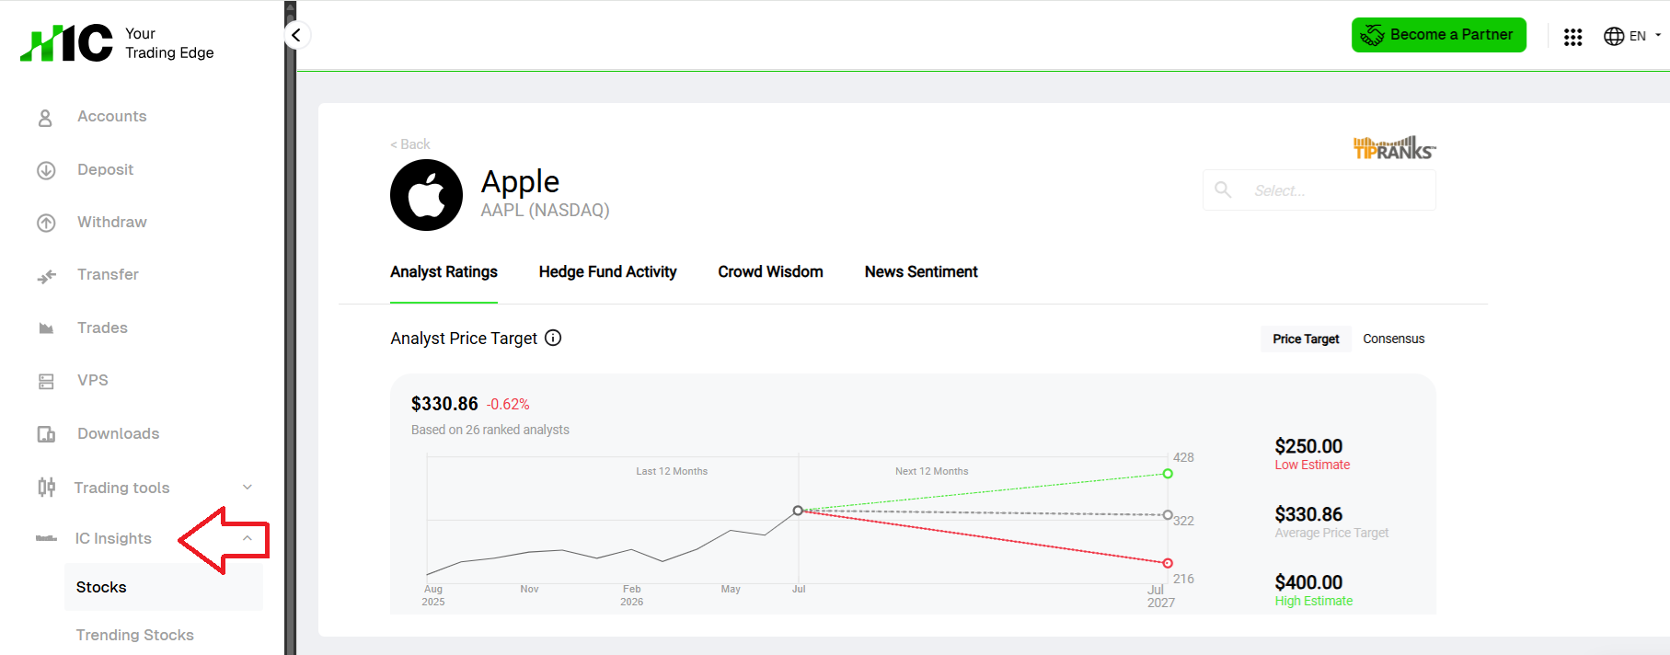Screen dimensions: 1670x655
Task: Click the Trading tools candlestick icon
Action: click(x=46, y=488)
